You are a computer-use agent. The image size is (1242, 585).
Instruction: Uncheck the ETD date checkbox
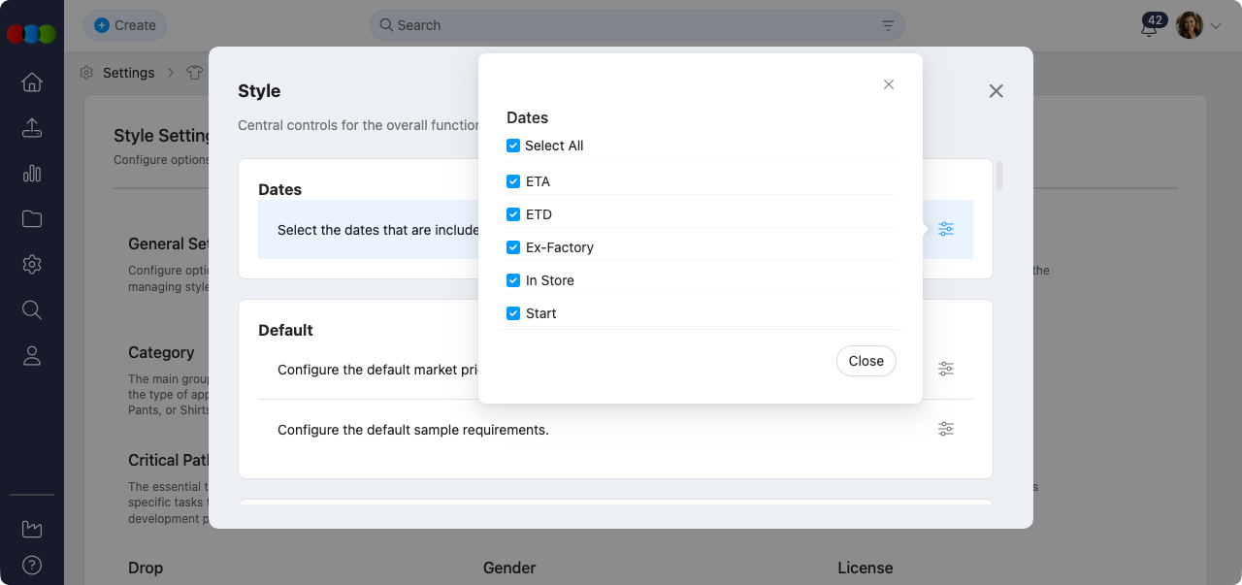pyautogui.click(x=513, y=214)
